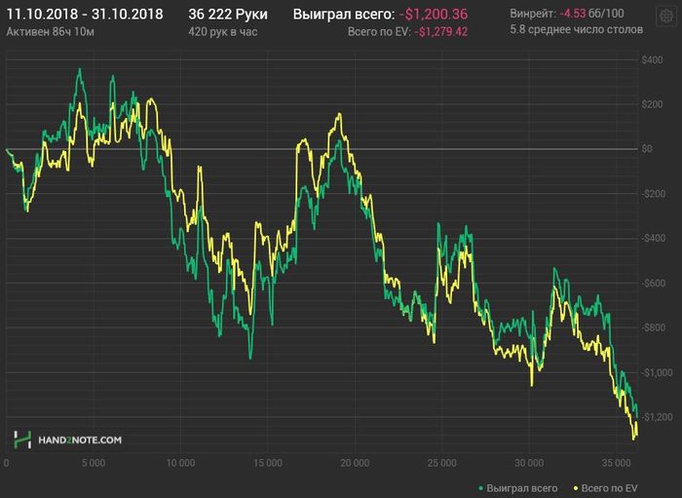Viewport: 682px width, 498px height.
Task: Click the 'Активен 86ч 10м' active time text
Action: tap(51, 32)
